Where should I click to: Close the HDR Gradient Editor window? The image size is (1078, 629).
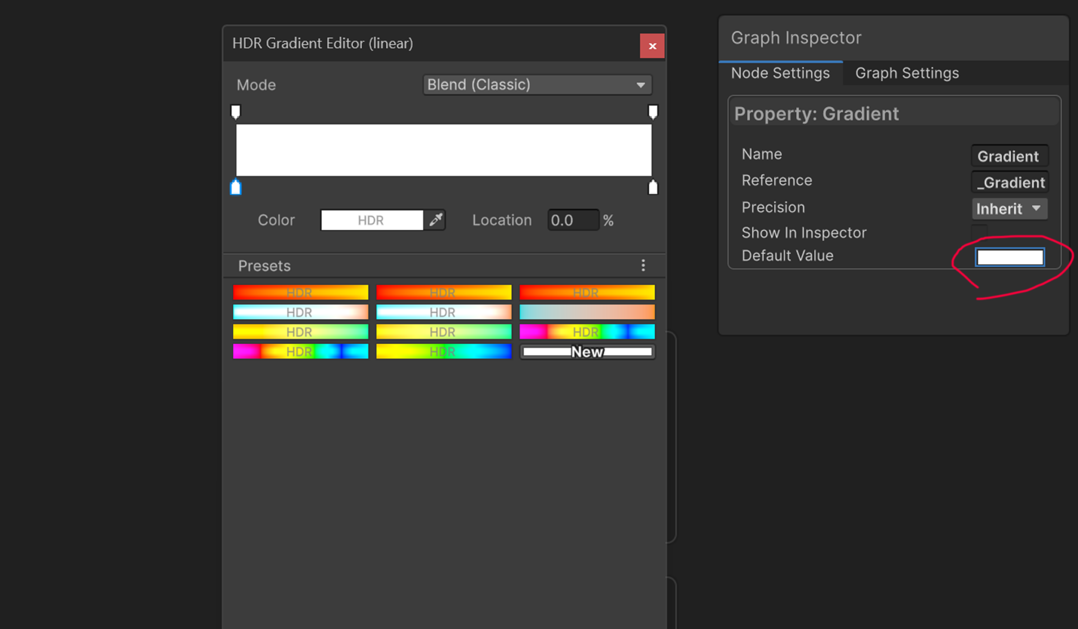[x=652, y=46]
